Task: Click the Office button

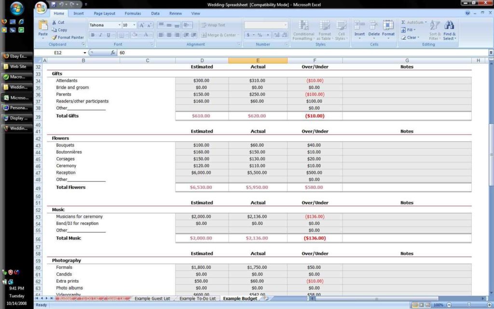Action: pyautogui.click(x=41, y=7)
